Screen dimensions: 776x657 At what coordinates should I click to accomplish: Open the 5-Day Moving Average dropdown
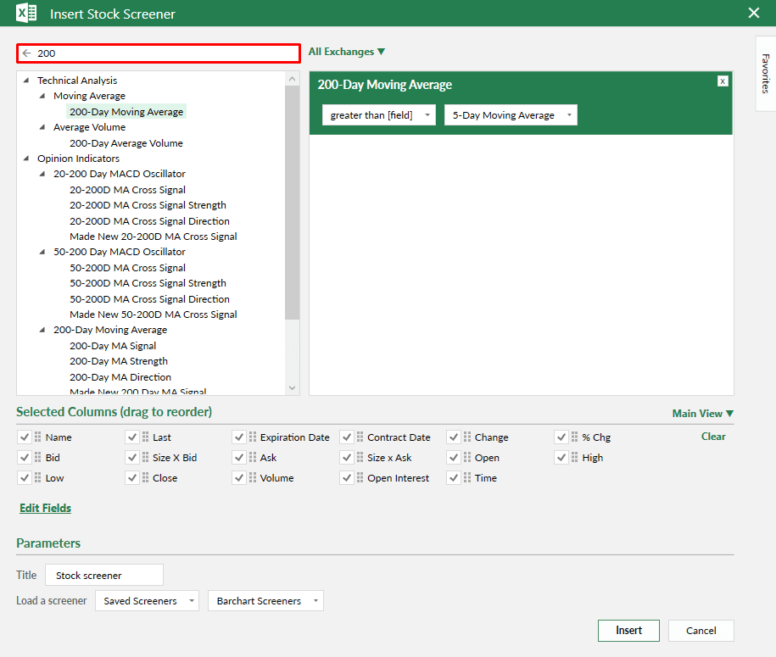point(511,115)
